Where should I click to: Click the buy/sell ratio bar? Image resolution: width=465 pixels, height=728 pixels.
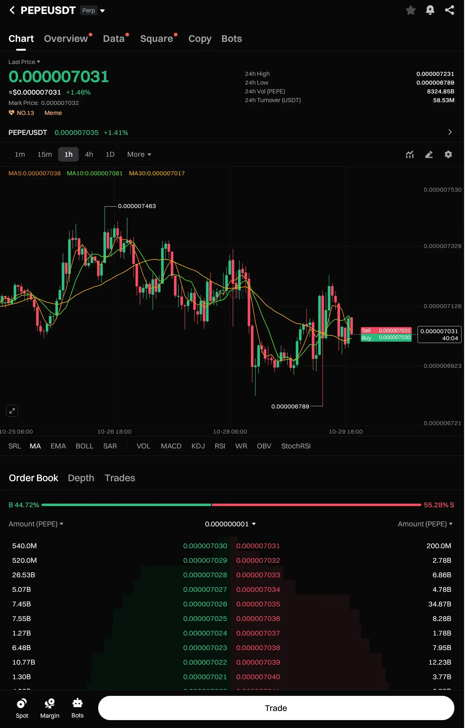231,505
